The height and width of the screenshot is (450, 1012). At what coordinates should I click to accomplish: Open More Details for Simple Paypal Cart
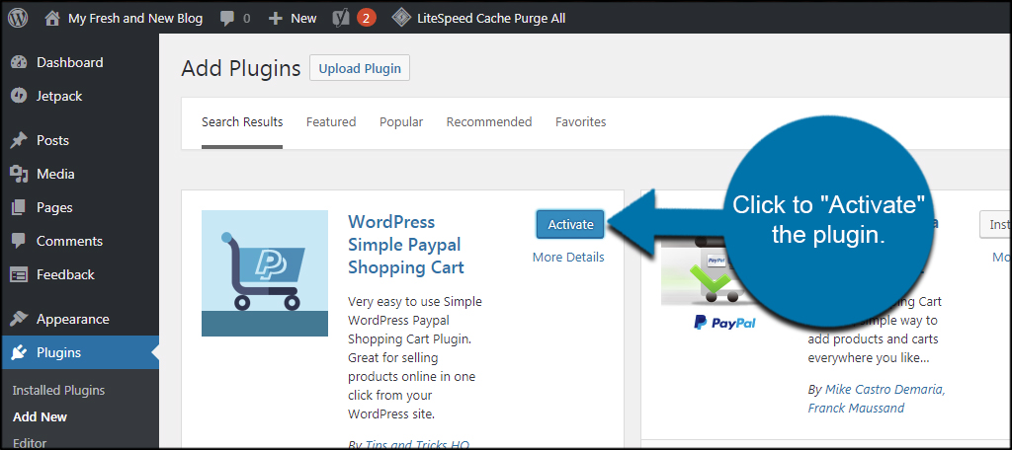tap(568, 258)
